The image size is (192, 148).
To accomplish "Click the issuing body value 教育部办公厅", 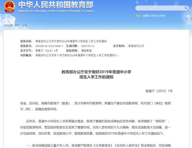I will pyautogui.click(x=136, y=46).
